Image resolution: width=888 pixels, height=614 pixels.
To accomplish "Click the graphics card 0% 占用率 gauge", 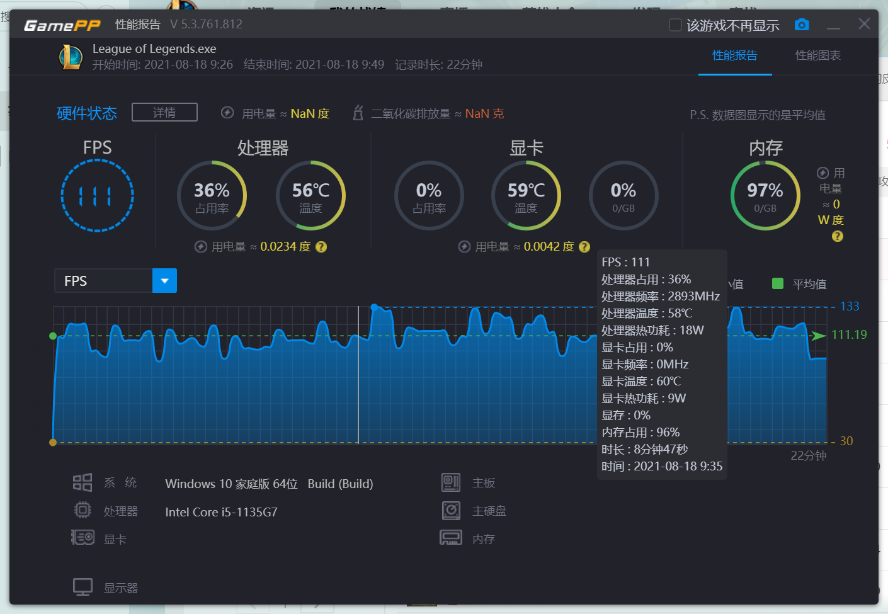I will tap(429, 196).
